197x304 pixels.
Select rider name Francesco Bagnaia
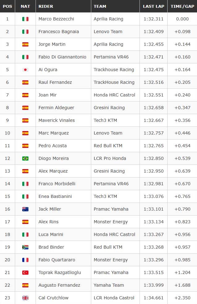click(x=58, y=32)
